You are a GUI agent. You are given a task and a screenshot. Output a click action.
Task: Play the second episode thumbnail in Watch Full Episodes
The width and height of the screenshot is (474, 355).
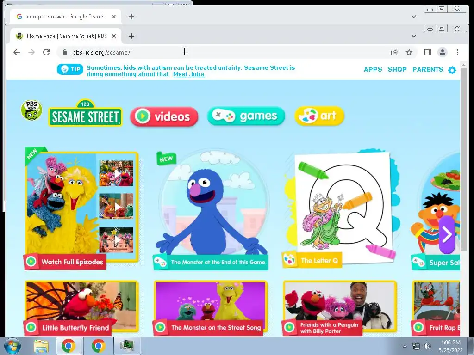pyautogui.click(x=116, y=206)
